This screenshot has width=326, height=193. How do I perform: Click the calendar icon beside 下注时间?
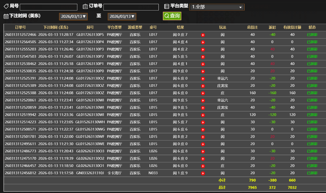coord(6,16)
